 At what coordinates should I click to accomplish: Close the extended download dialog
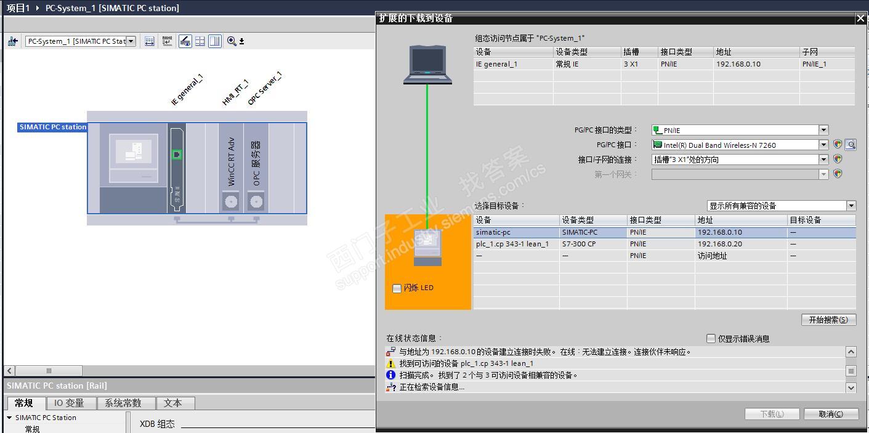coord(860,18)
